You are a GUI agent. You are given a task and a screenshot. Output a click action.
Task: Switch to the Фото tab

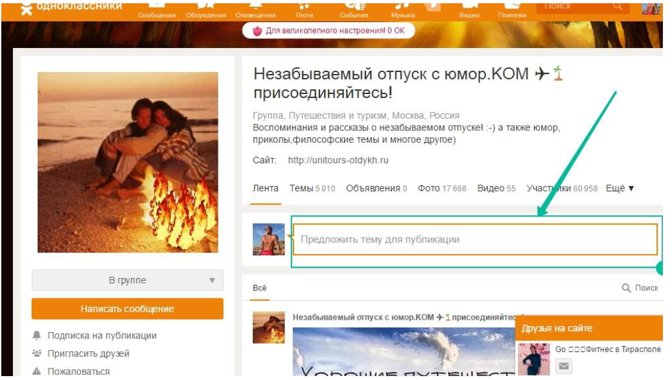pyautogui.click(x=442, y=188)
